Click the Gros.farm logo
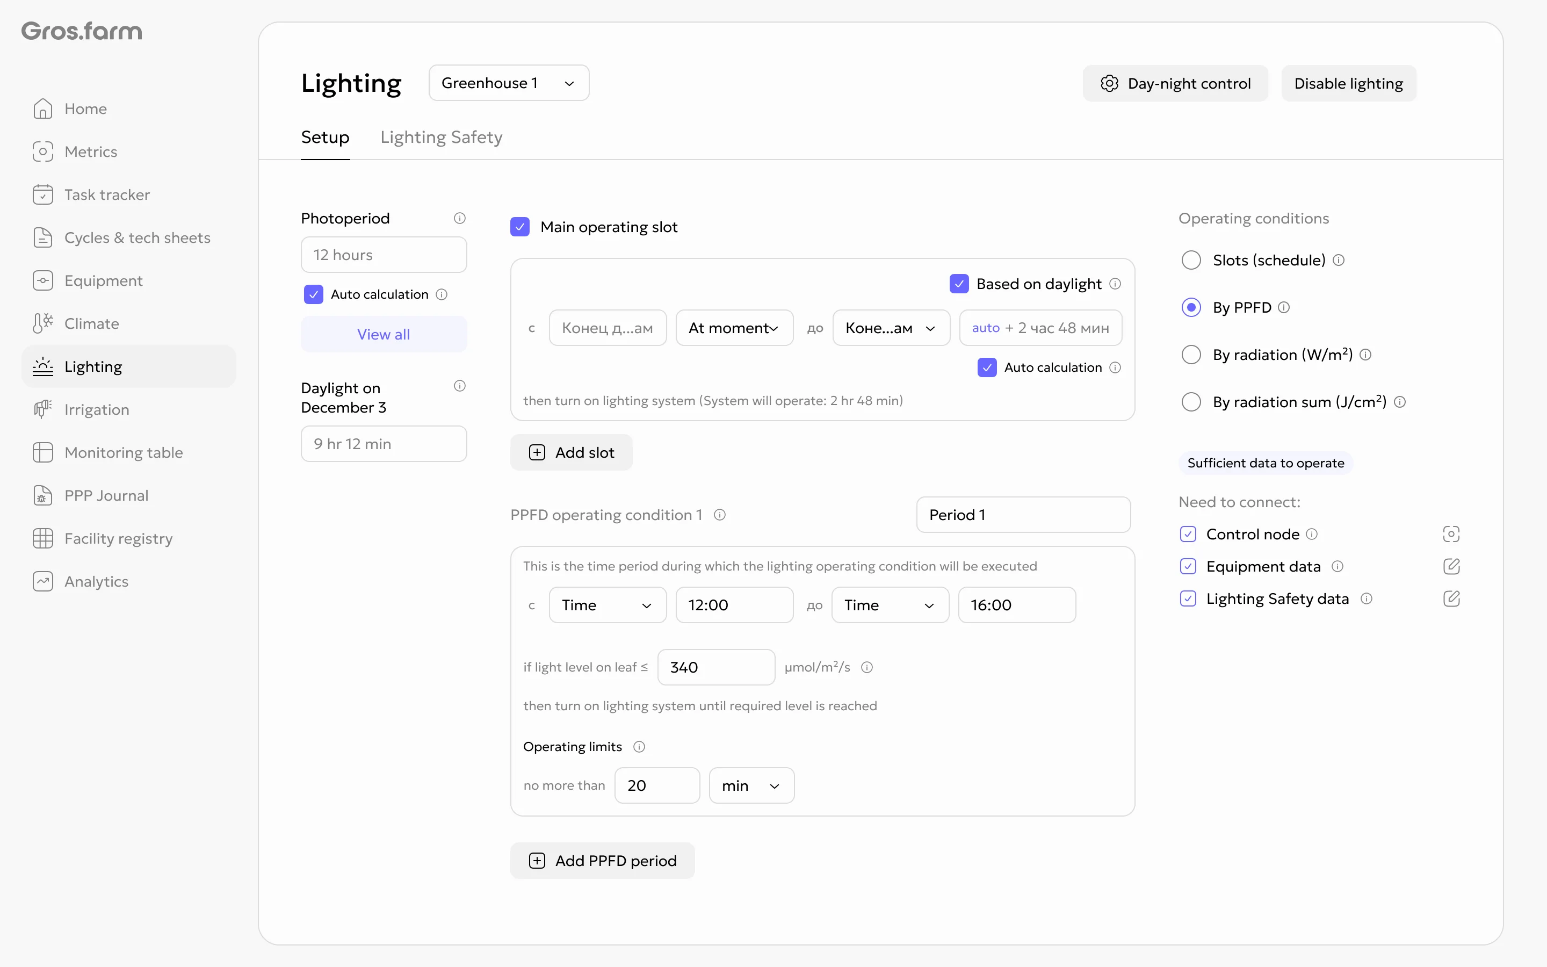 click(x=82, y=31)
